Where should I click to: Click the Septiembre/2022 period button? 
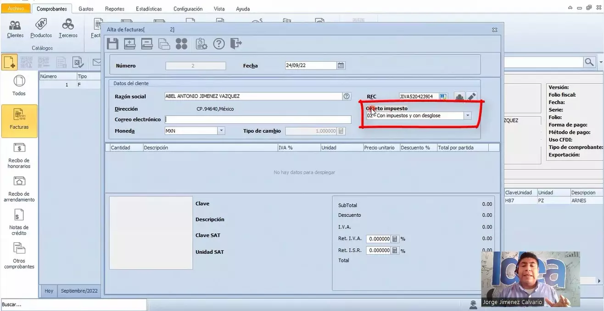pos(79,291)
